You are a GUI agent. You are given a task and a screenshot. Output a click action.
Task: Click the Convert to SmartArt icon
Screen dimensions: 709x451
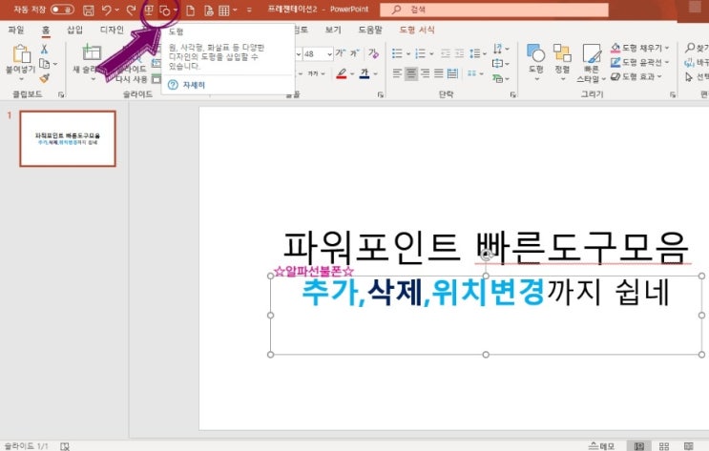coord(498,78)
